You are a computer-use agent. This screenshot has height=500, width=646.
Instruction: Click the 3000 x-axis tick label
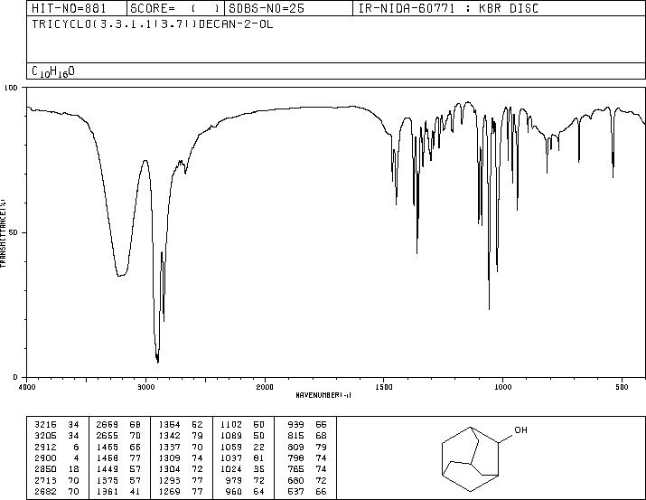[x=145, y=387]
